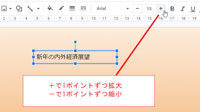Toggle Underline formatting

[x=193, y=9]
